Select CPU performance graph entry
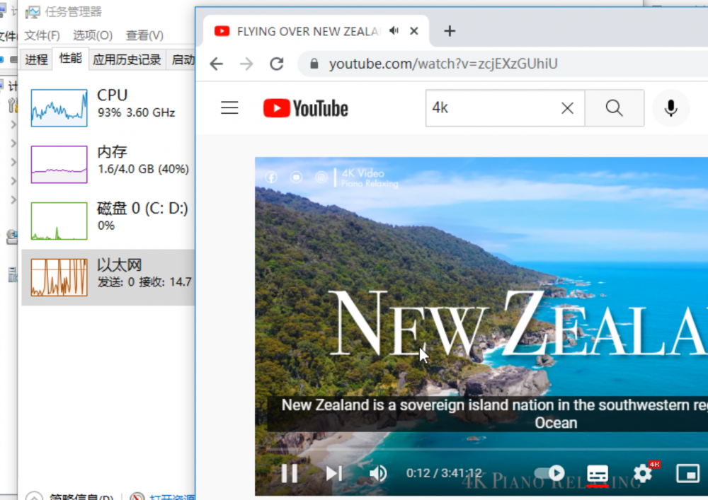This screenshot has width=708, height=500. [x=108, y=107]
